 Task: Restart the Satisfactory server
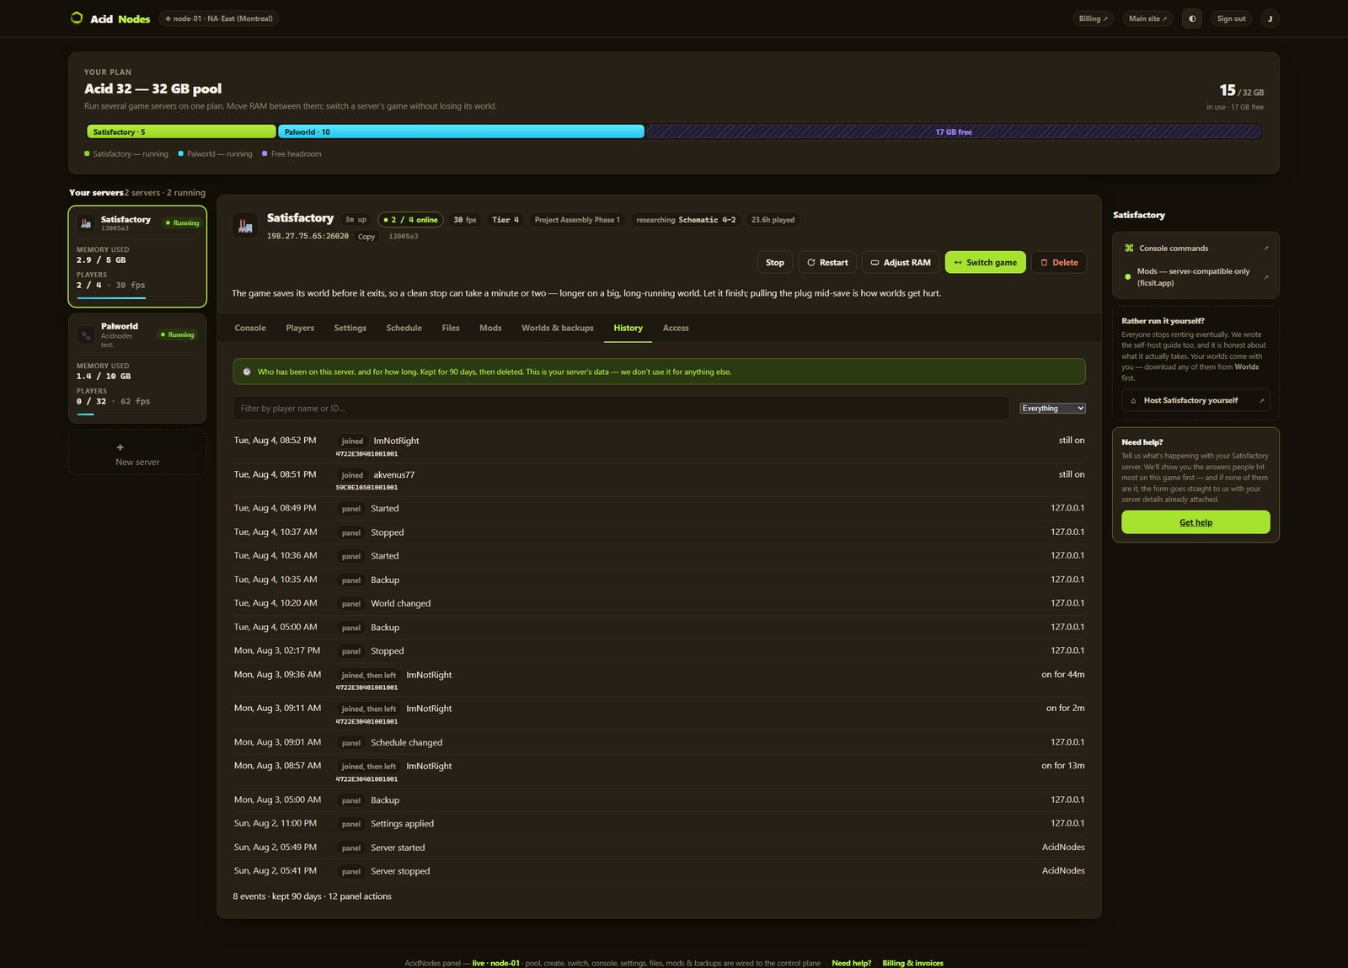(x=827, y=263)
